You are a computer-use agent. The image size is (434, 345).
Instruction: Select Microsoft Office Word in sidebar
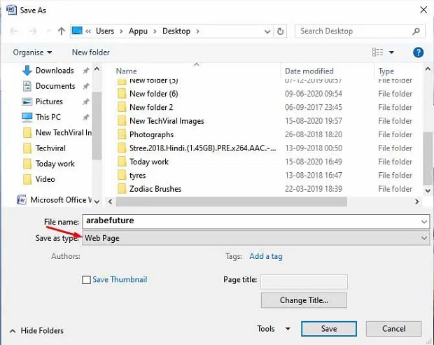pyautogui.click(x=54, y=199)
